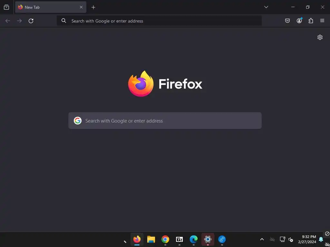Click the magnifier icon in address bar

pos(63,21)
